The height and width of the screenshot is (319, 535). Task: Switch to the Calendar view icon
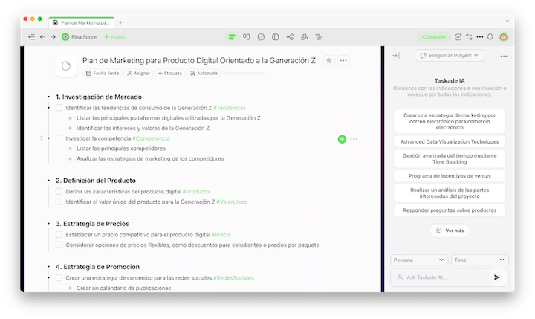click(261, 37)
